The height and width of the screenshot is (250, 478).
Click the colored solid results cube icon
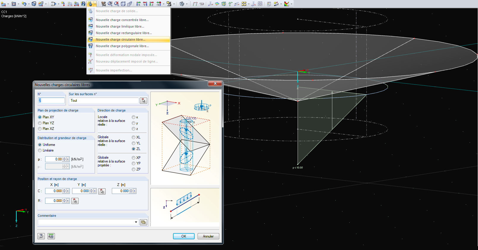tap(224, 4)
